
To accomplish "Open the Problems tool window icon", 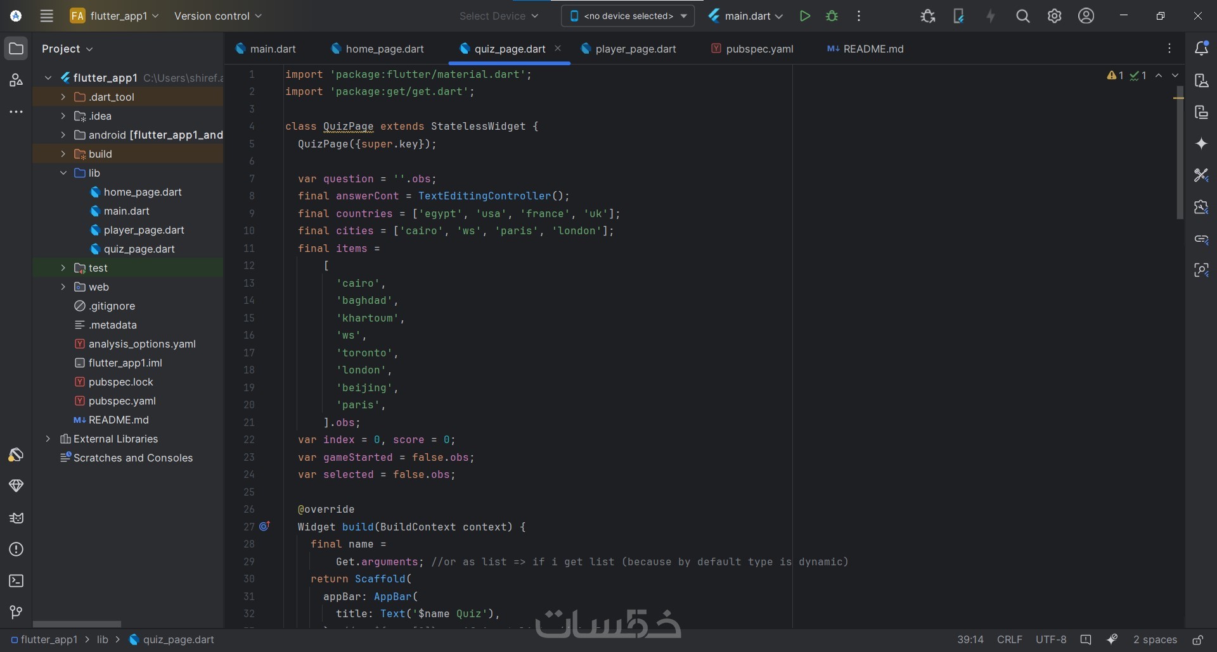I will point(16,549).
